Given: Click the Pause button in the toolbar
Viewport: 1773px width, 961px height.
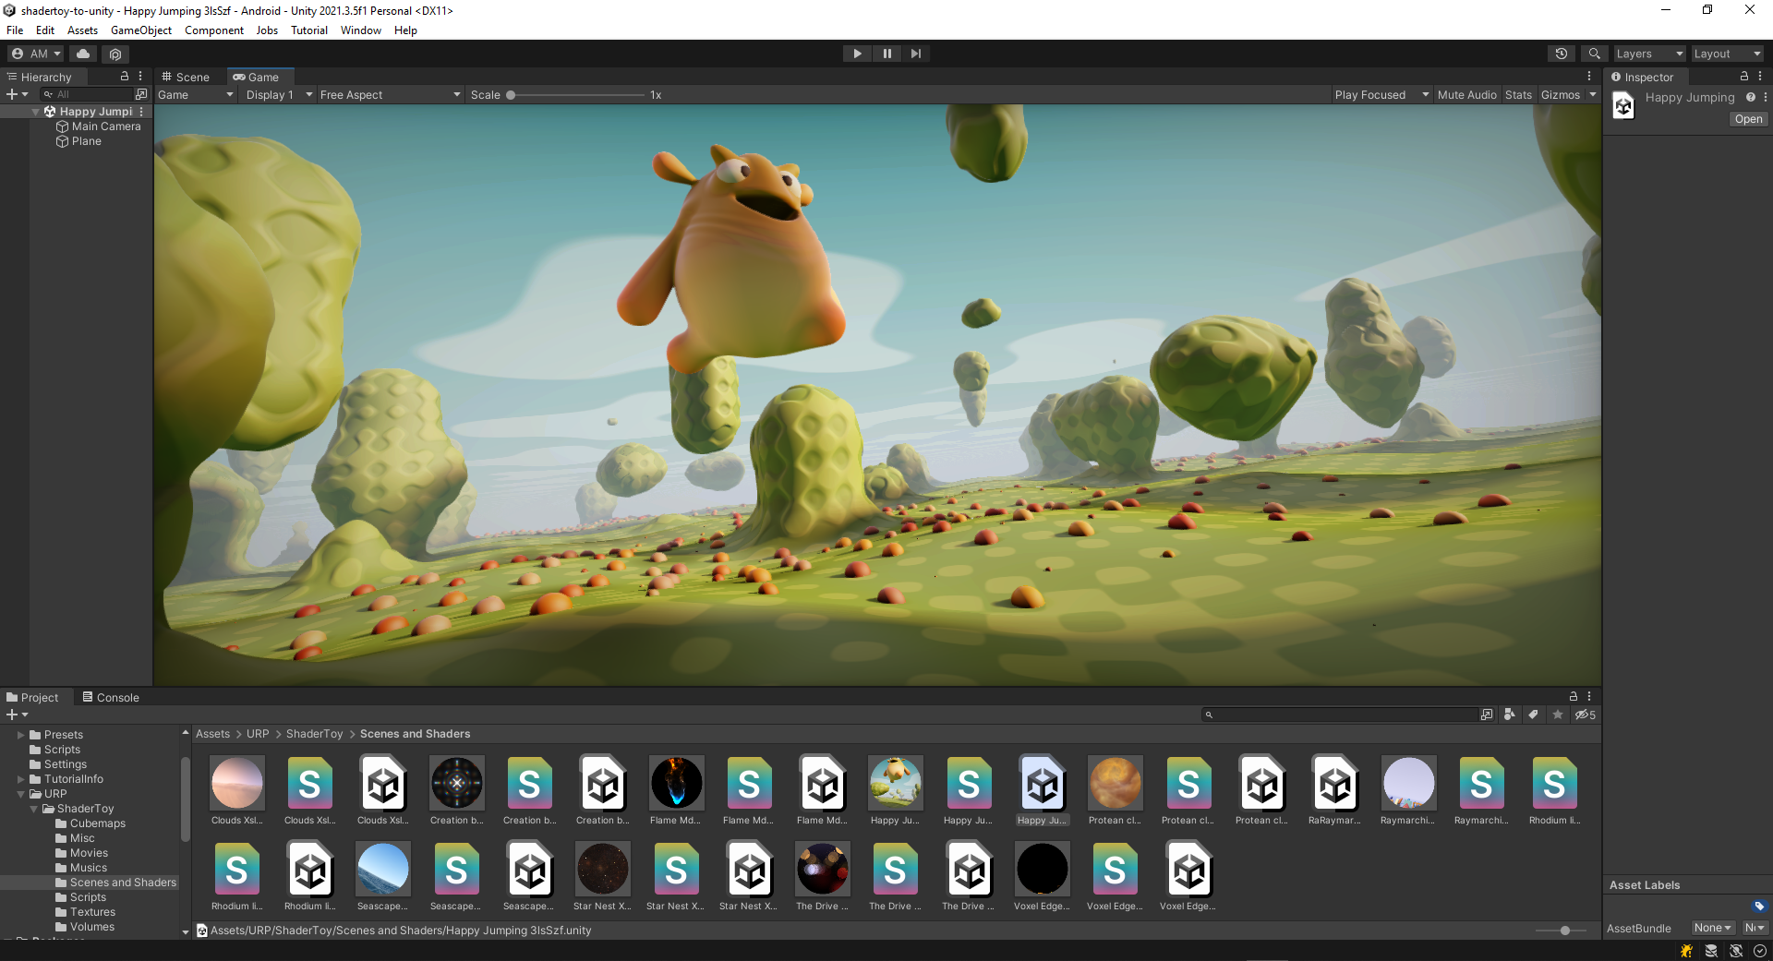Looking at the screenshot, I should 886,54.
